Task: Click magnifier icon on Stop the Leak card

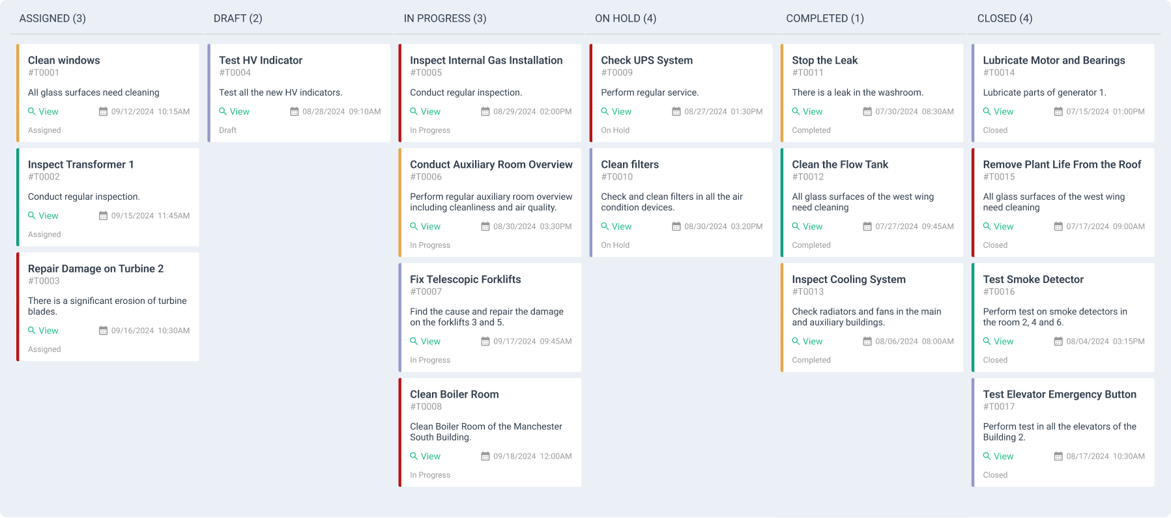Action: point(796,111)
